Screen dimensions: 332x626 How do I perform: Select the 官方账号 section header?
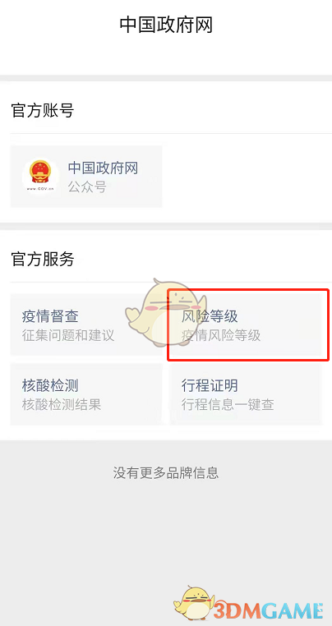click(x=43, y=110)
